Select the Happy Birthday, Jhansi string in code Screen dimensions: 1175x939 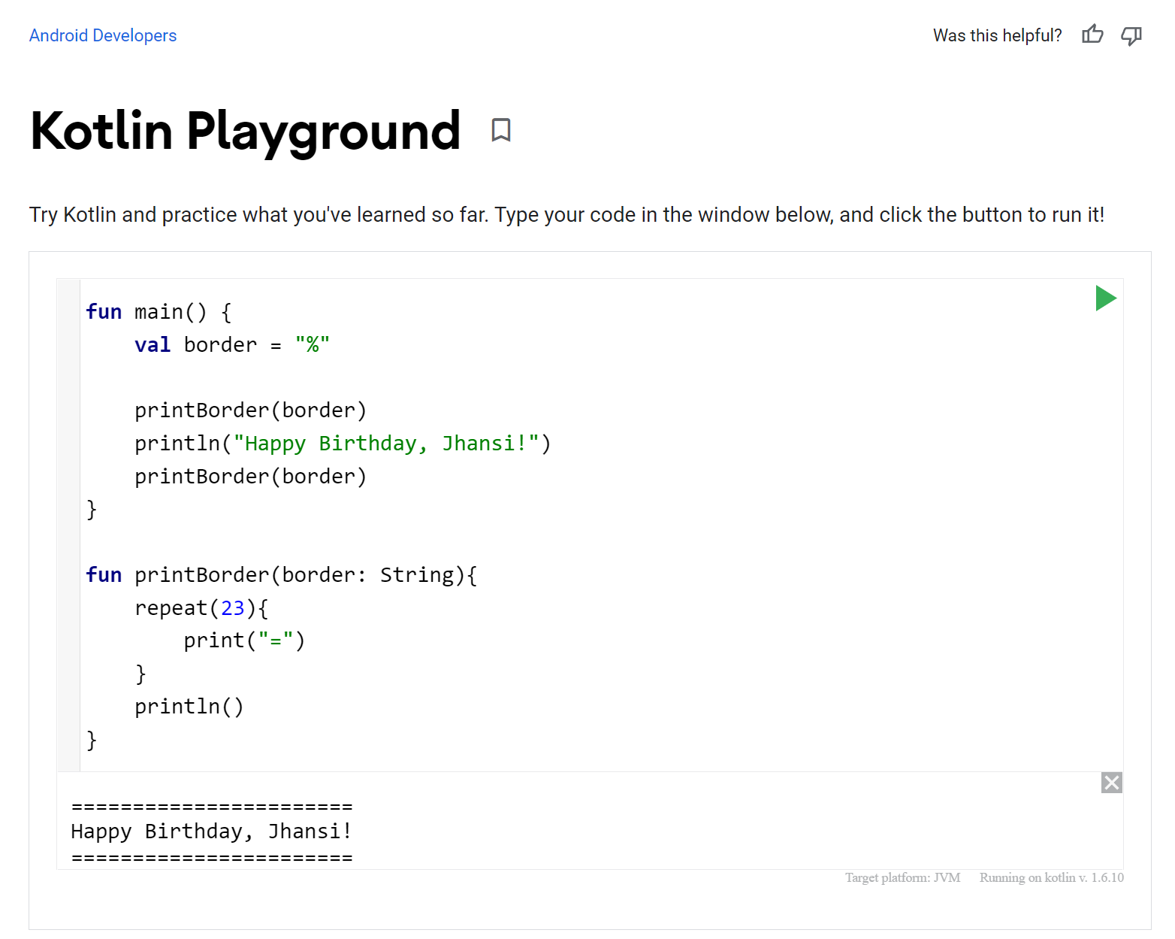click(385, 443)
